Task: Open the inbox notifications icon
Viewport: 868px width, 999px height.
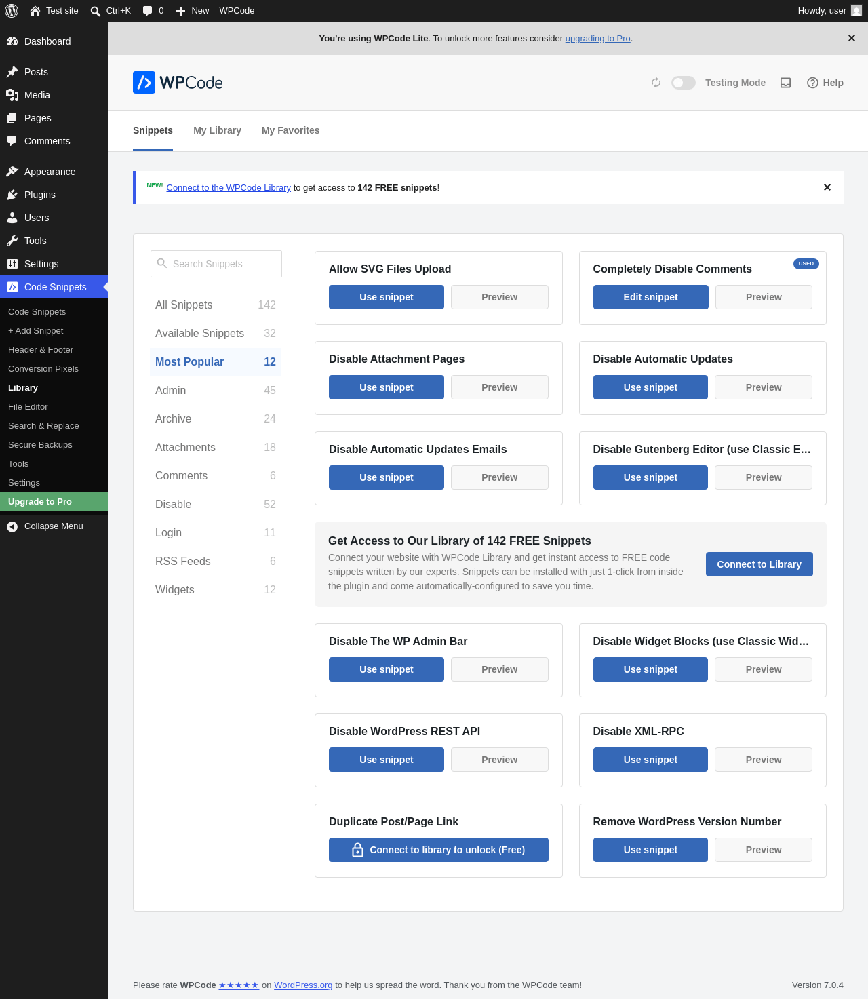Action: [785, 83]
